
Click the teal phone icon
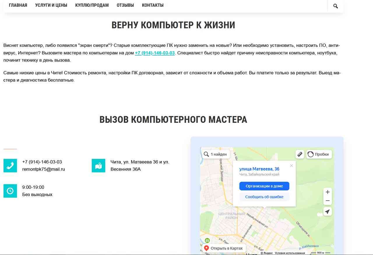[10, 165]
